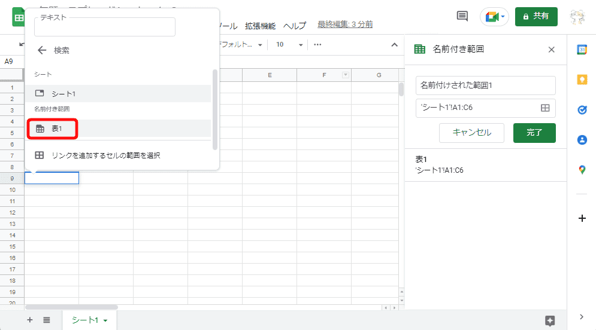Collapse the menus with up chevron

[x=395, y=45]
